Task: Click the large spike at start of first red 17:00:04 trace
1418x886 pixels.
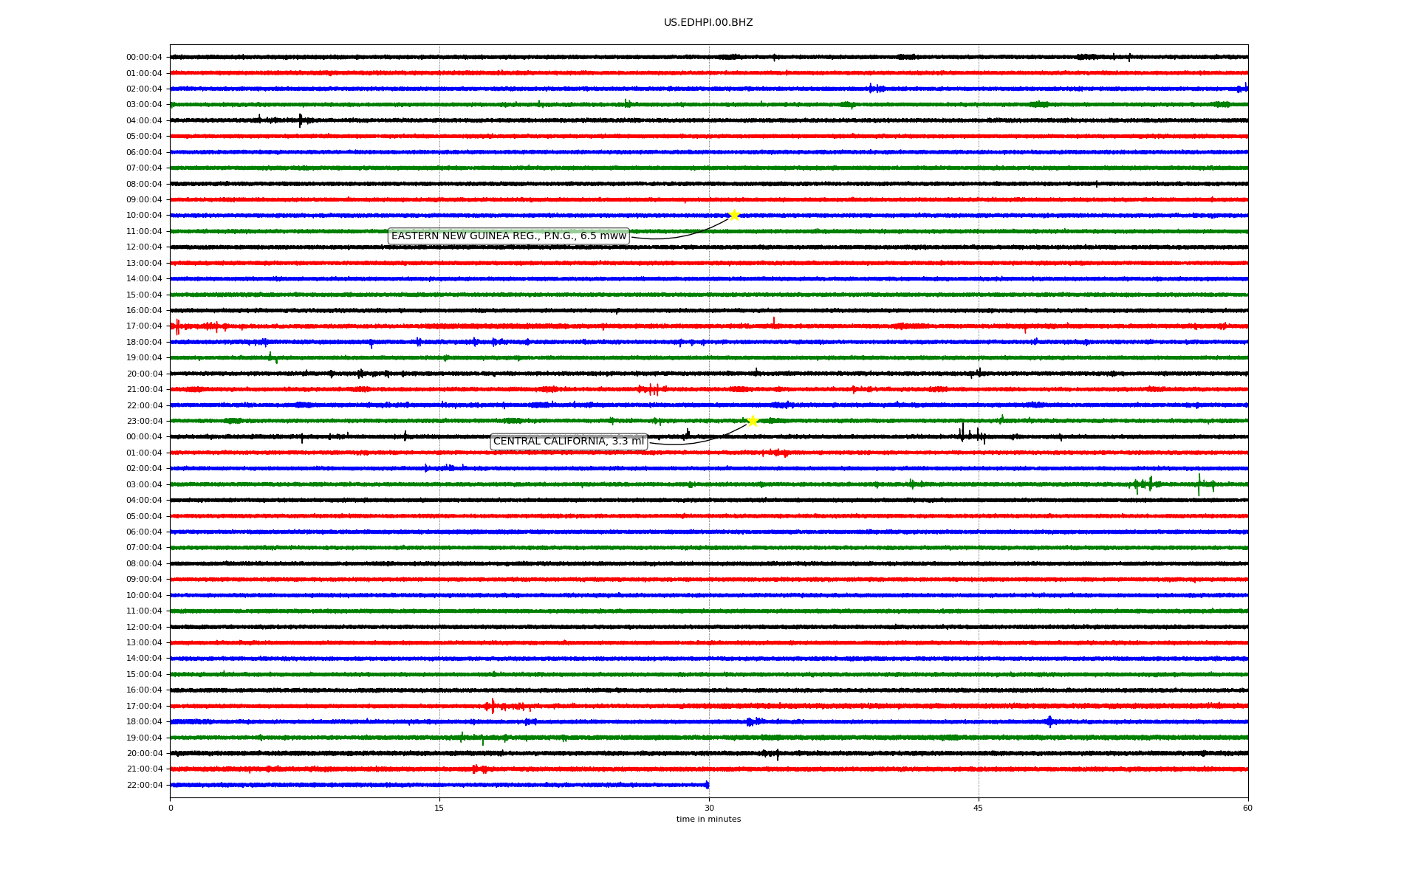Action: (177, 326)
